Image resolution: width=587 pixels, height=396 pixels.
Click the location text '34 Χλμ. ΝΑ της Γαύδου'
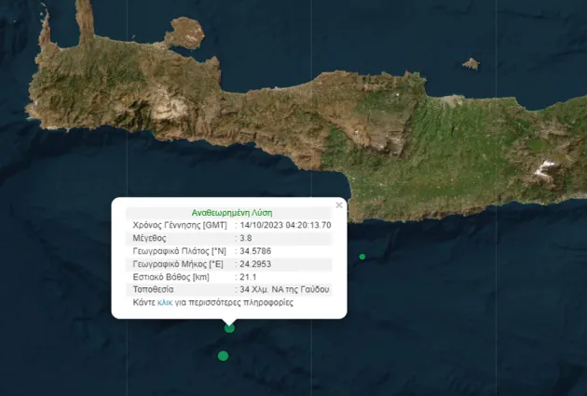tap(284, 290)
